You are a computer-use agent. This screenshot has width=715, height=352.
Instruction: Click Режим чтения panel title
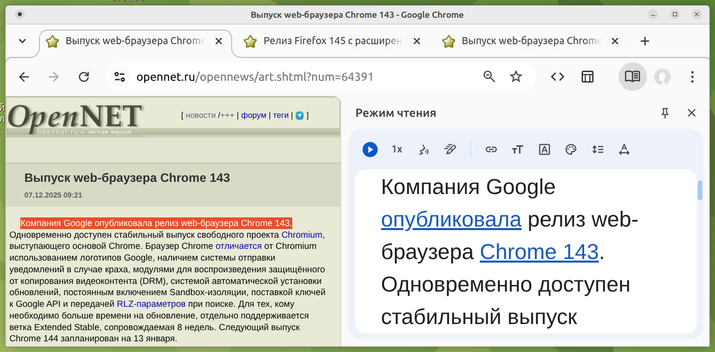click(x=396, y=113)
